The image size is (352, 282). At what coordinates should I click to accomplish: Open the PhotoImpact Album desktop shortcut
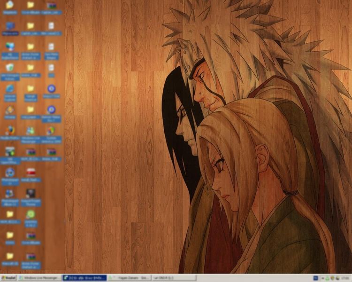(10, 194)
